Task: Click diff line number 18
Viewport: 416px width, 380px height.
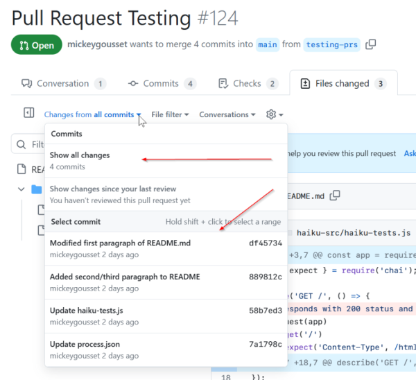Action: (226, 377)
